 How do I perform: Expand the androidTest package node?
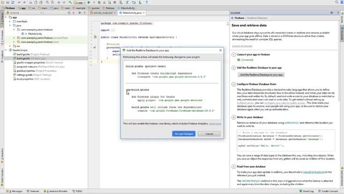[x=14, y=38]
